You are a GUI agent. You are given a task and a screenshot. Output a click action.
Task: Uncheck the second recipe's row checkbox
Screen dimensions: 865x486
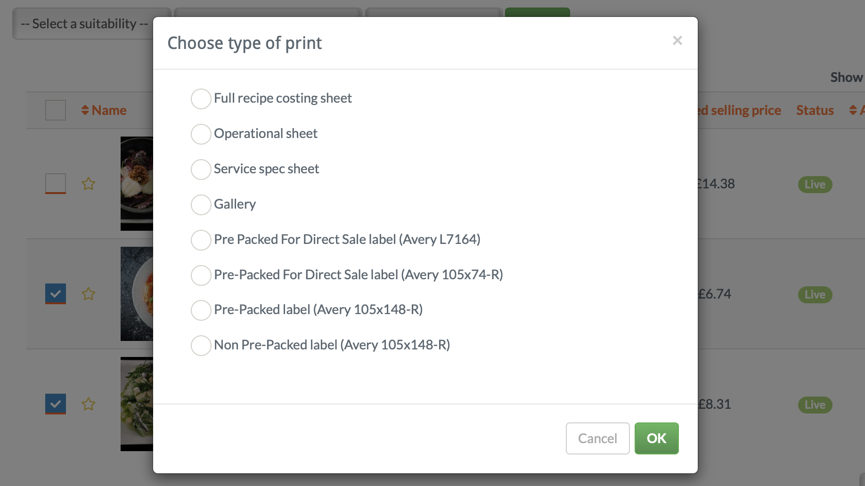coord(55,294)
